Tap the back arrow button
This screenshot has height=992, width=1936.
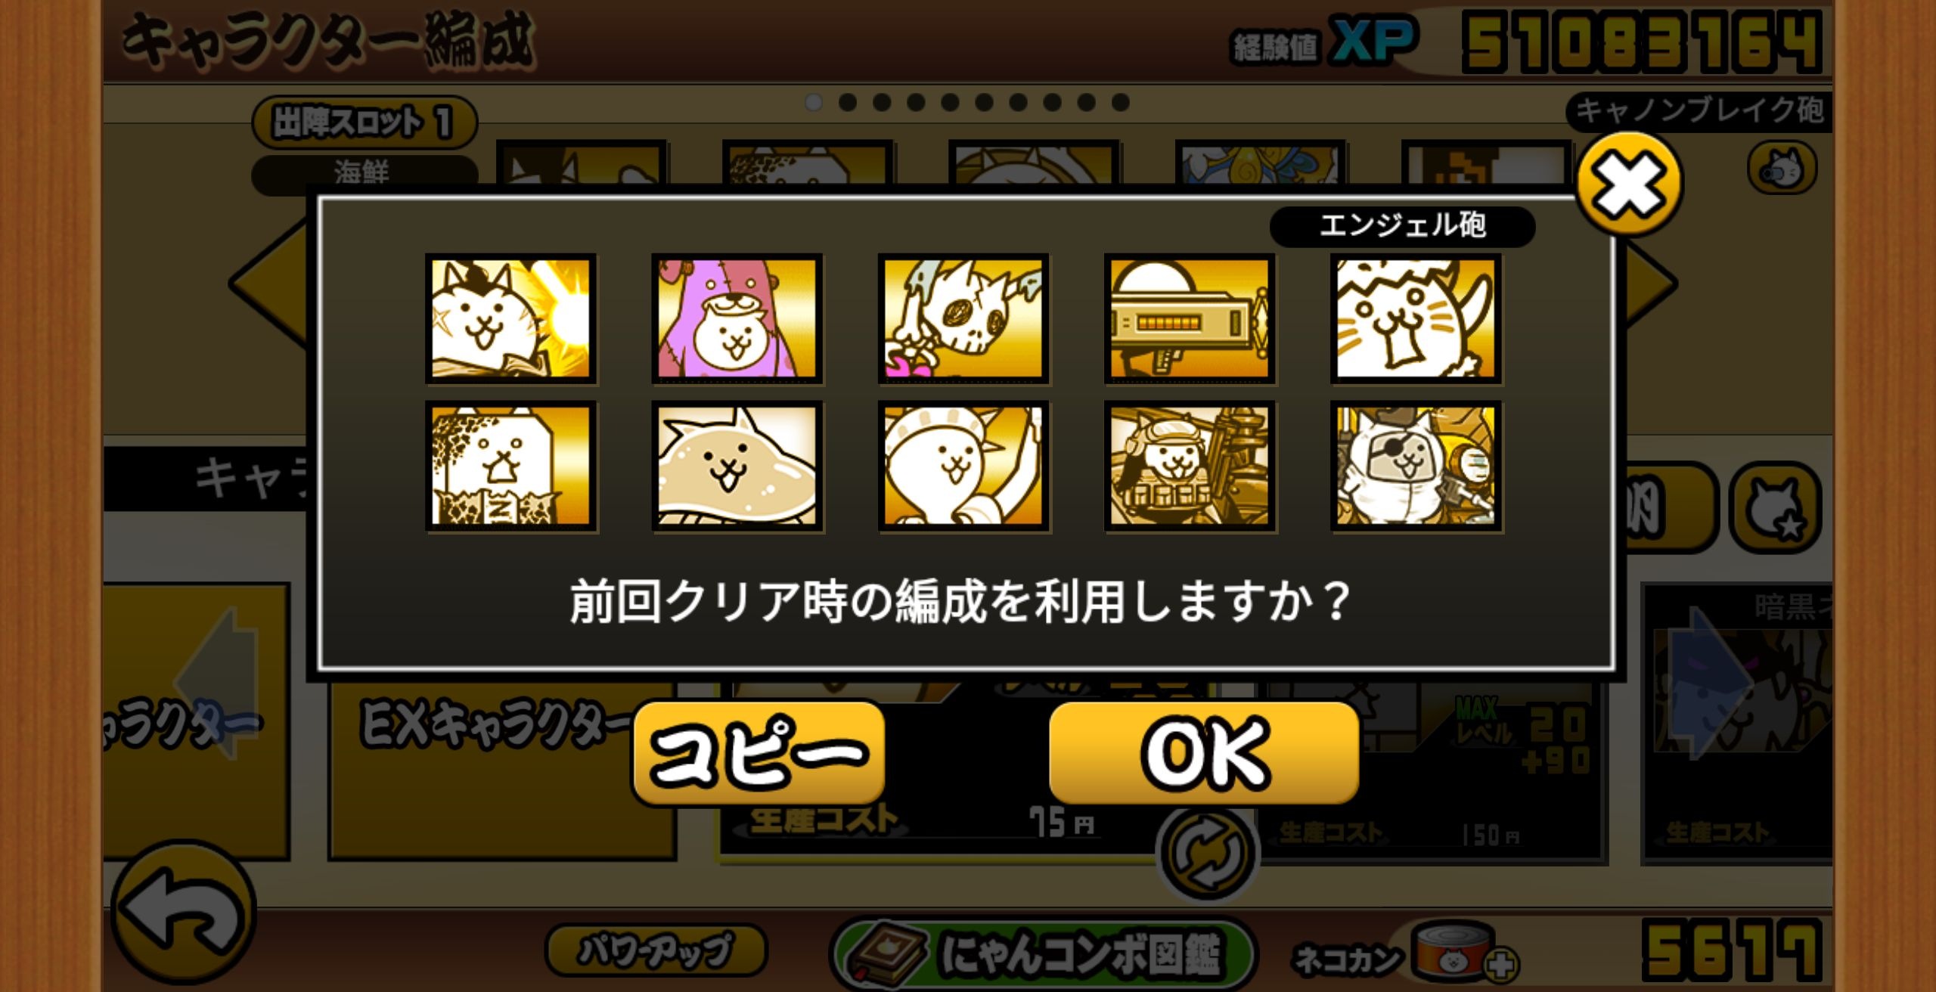pyautogui.click(x=184, y=911)
